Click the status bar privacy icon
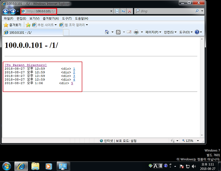 173,141
